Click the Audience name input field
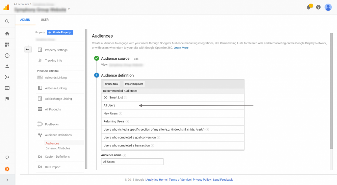Screen dimensions: 337x185 [x=132, y=162]
